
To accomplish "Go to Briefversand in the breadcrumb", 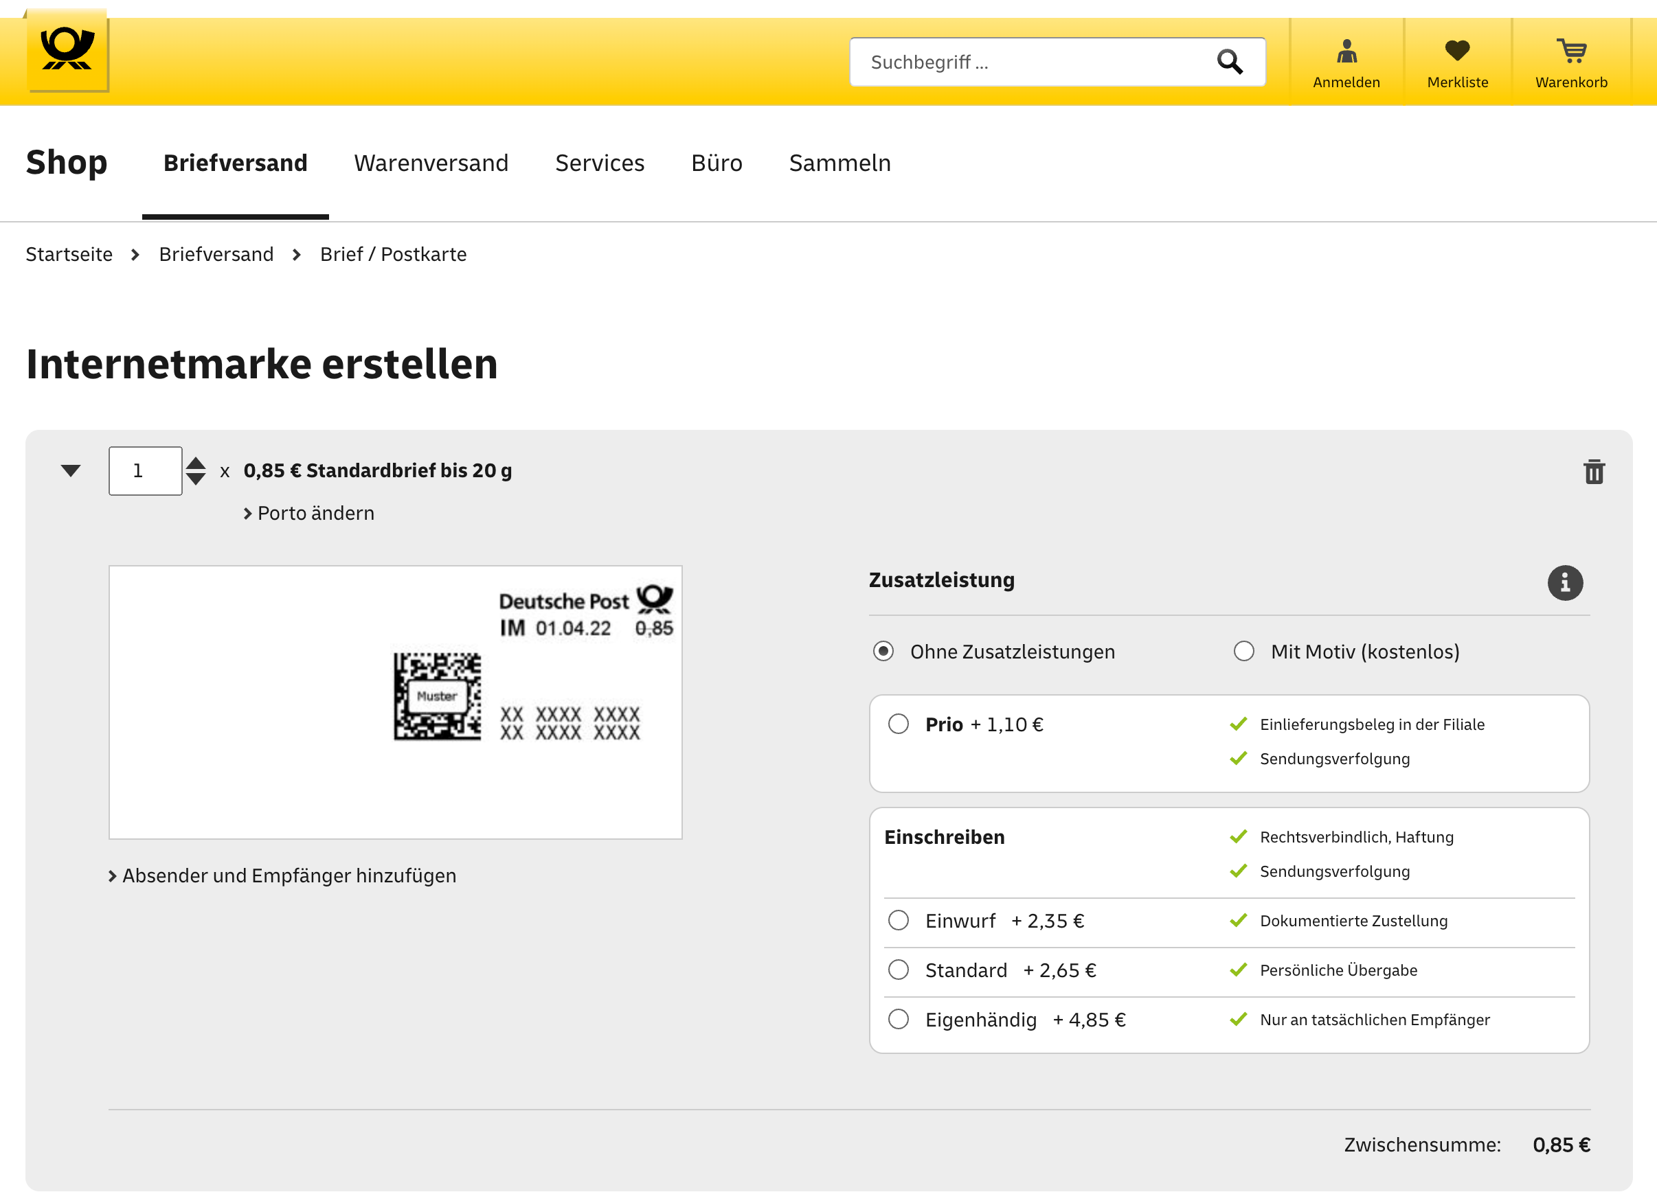I will pyautogui.click(x=216, y=254).
